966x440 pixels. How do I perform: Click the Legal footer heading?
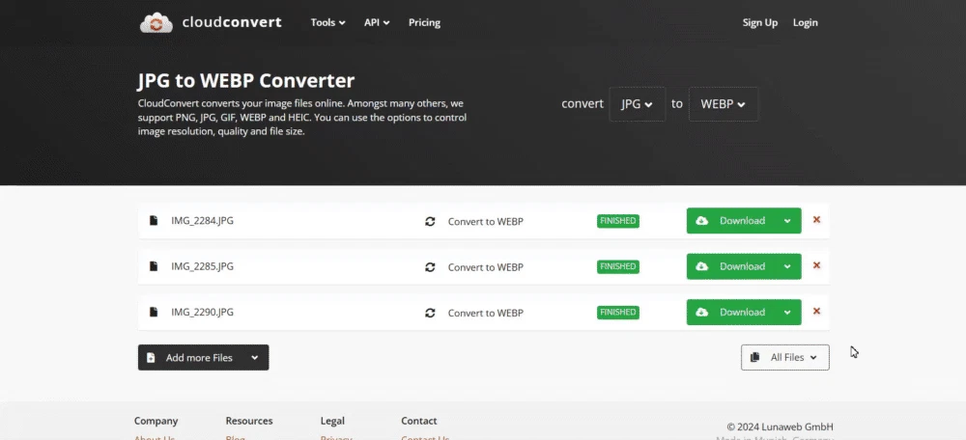click(x=332, y=421)
